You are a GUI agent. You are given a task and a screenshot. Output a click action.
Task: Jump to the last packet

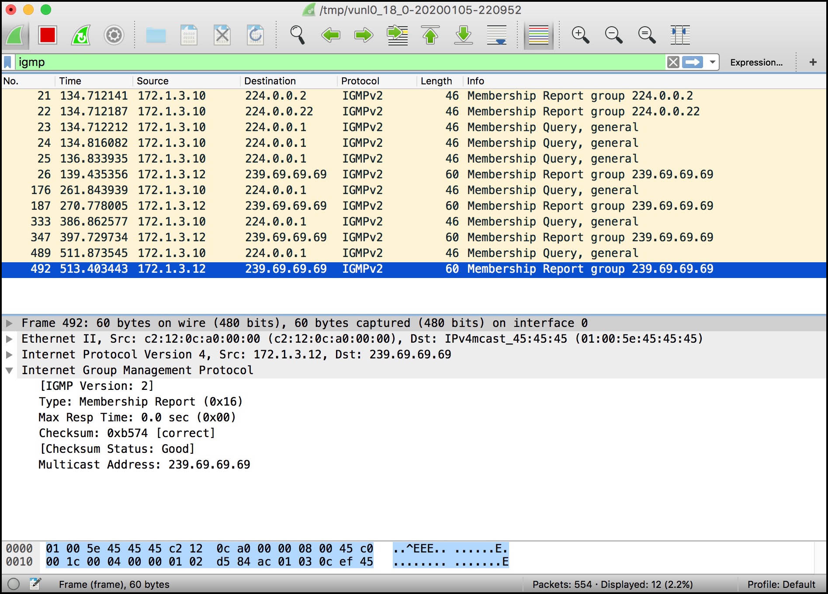[x=464, y=35]
